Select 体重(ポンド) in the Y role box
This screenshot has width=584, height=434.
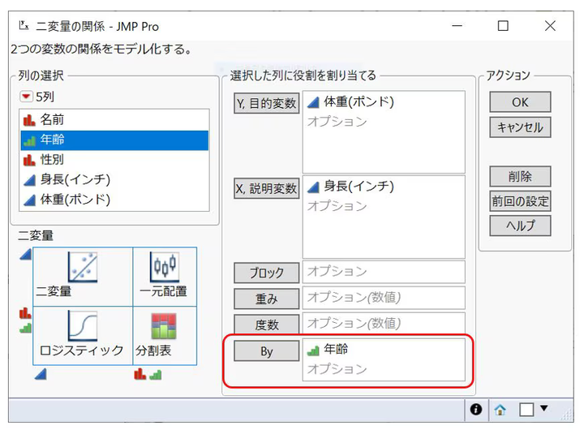click(x=359, y=102)
